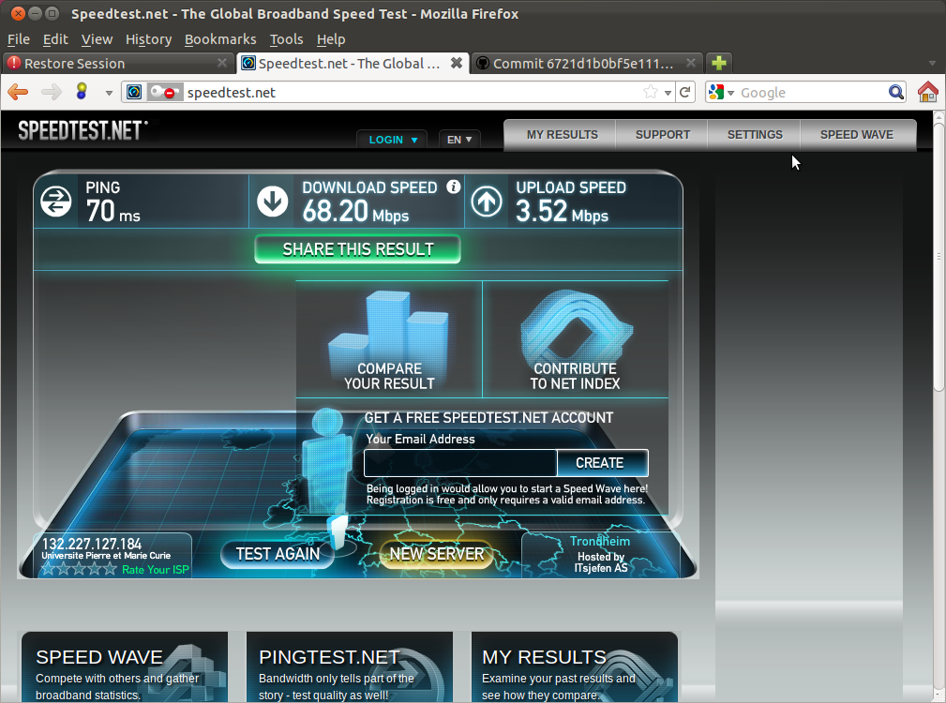This screenshot has height=703, width=946.
Task: Click the Your Email Address input field
Action: pyautogui.click(x=460, y=463)
